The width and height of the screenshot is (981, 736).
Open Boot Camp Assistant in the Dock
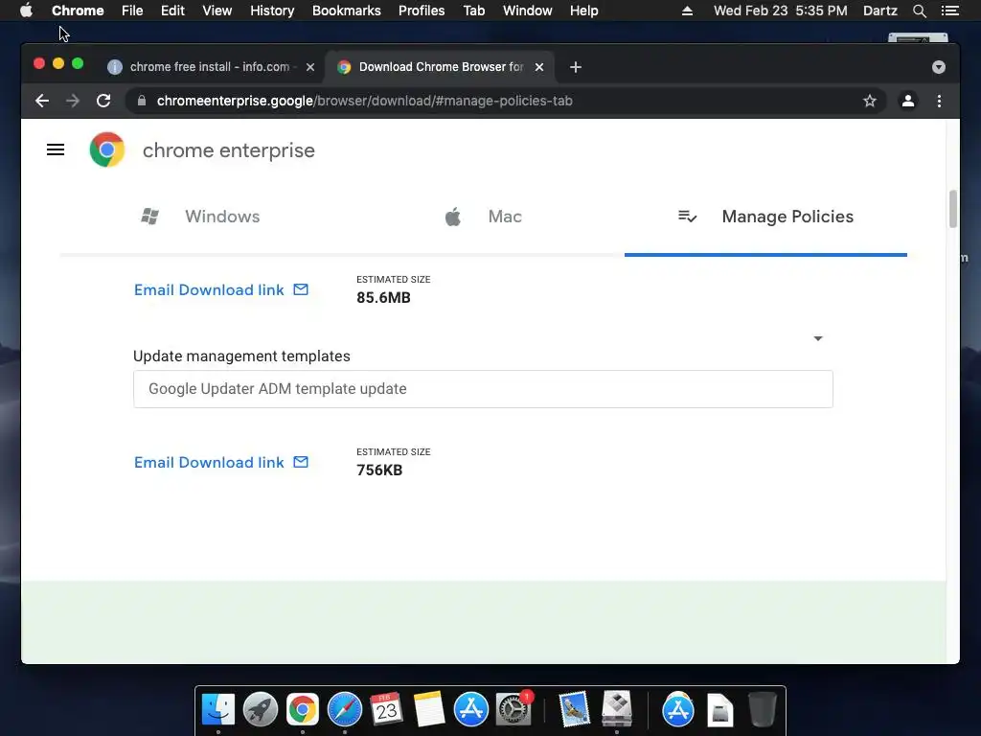pyautogui.click(x=616, y=710)
